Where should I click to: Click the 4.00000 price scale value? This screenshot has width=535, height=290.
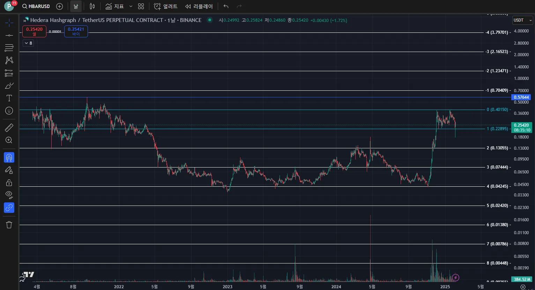(521, 31)
